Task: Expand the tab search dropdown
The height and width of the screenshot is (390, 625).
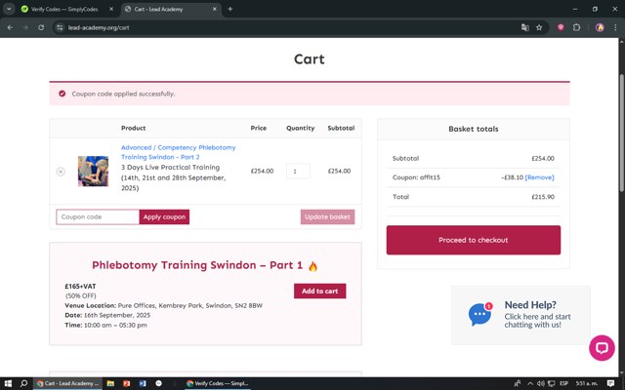Action: pyautogui.click(x=9, y=9)
